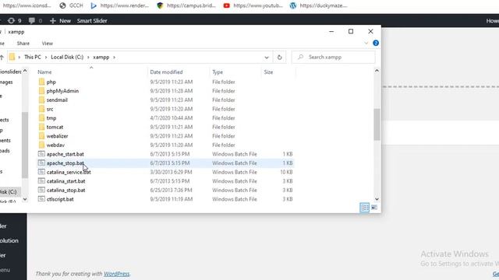
Task: Sort files by Name column
Action: [x=44, y=72]
